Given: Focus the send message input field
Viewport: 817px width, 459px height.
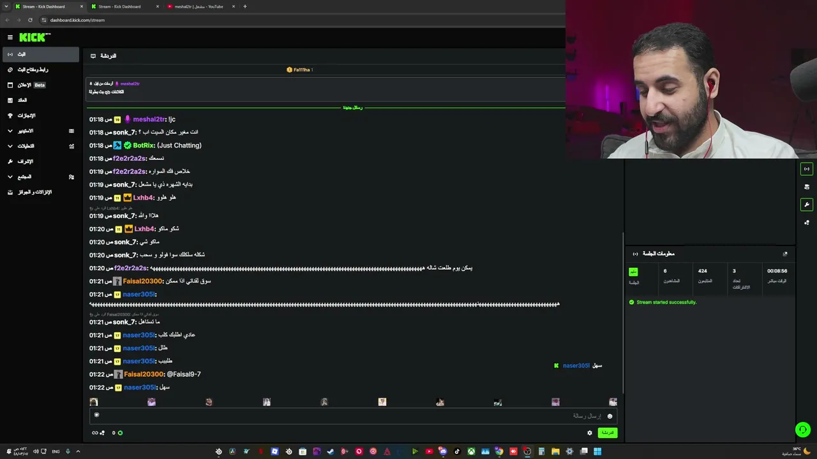Looking at the screenshot, I should coord(354,416).
